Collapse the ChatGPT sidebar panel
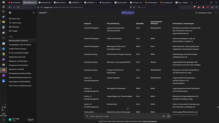 [x=34, y=13]
